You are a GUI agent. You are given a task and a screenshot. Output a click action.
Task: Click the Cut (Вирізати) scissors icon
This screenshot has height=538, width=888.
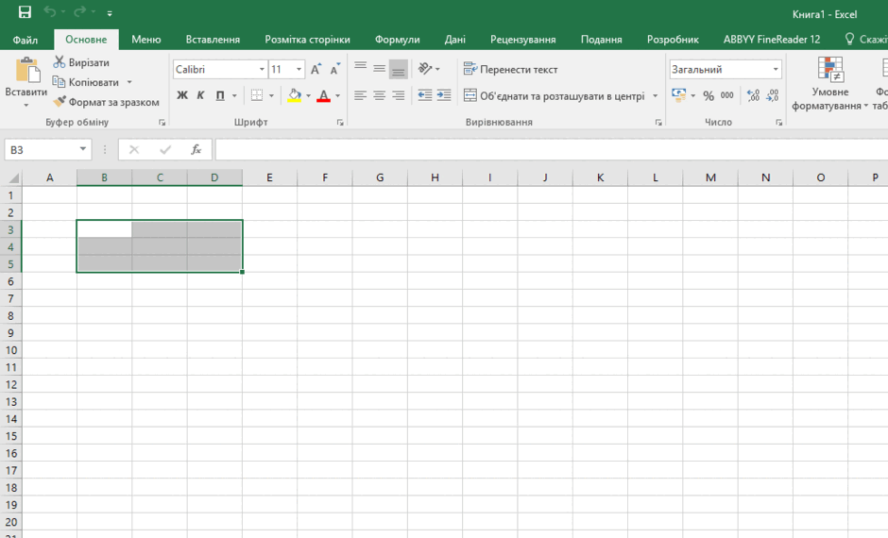point(60,62)
